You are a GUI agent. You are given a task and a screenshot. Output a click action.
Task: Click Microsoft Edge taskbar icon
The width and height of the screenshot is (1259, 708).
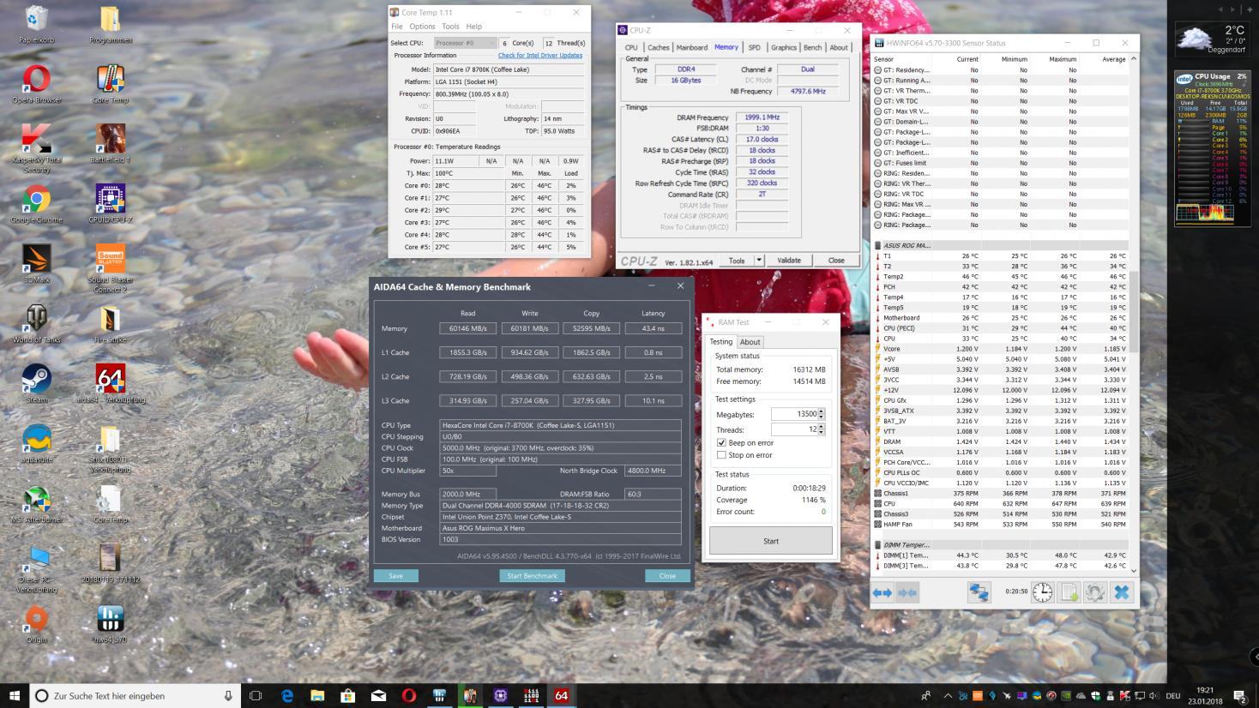click(x=286, y=696)
